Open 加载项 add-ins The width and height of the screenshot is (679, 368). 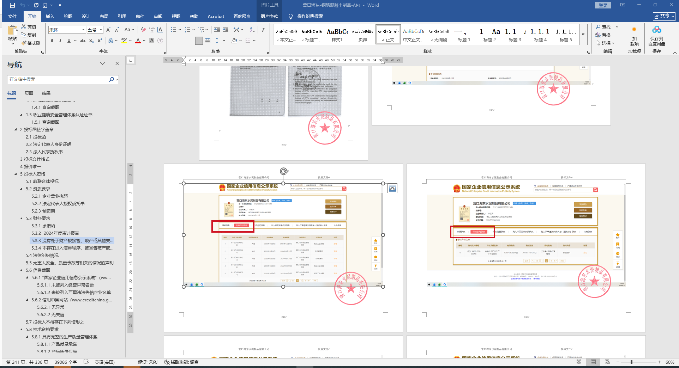634,36
